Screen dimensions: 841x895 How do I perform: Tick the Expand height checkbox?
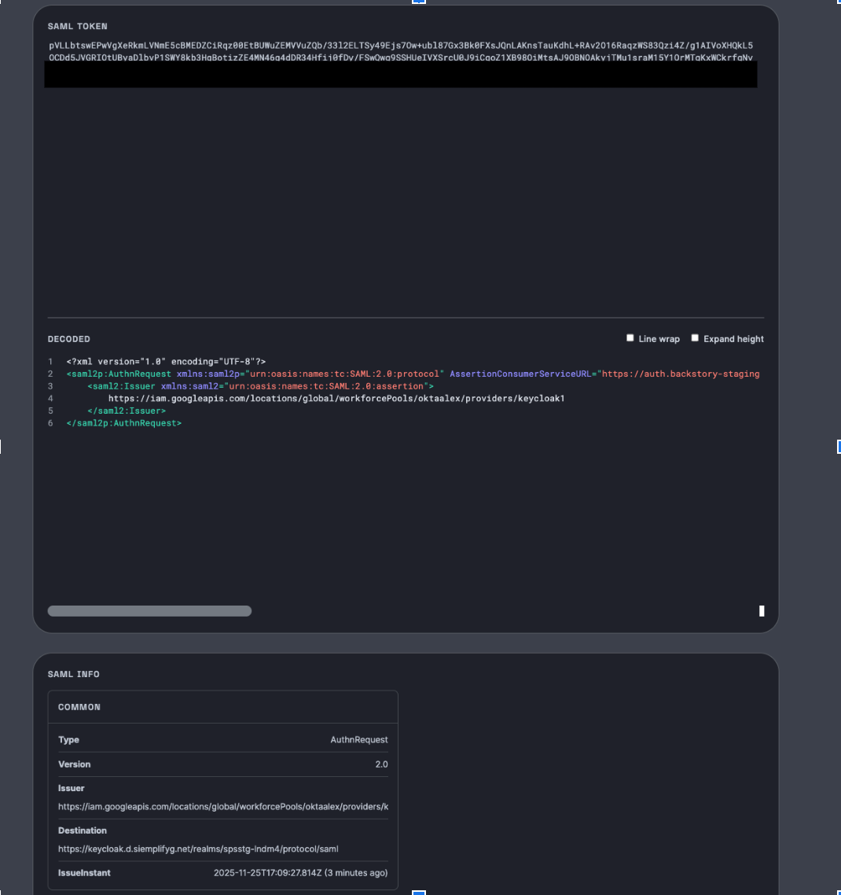(x=695, y=338)
